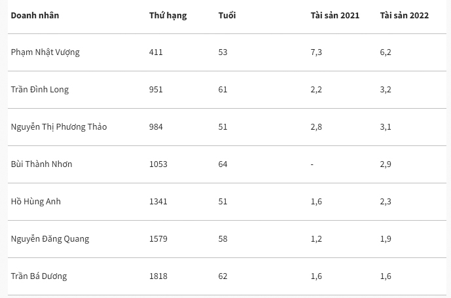Click the name Trần Đình Long
451x298 pixels.
(x=39, y=90)
